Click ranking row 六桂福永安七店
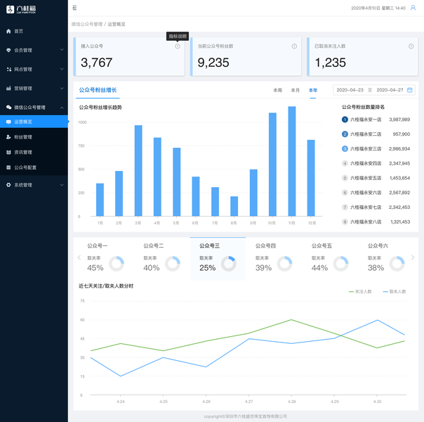Image resolution: width=424 pixels, height=422 pixels. pyautogui.click(x=376, y=207)
